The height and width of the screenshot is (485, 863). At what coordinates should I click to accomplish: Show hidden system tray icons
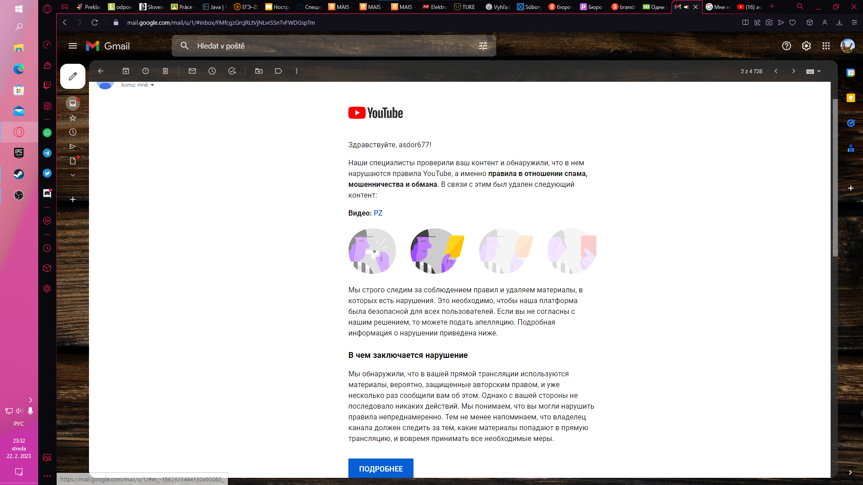click(x=31, y=400)
